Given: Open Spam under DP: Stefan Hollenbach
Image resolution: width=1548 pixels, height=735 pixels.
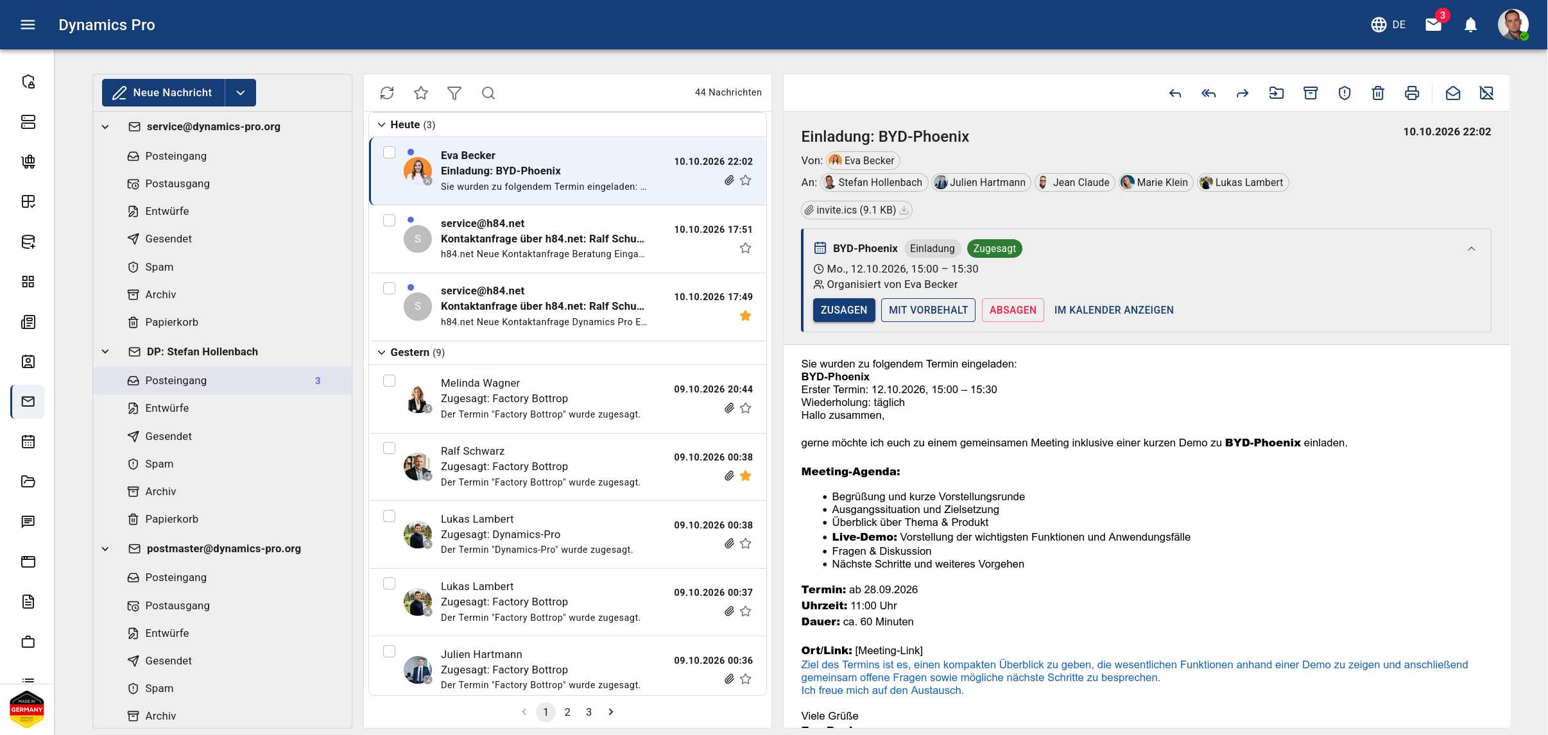Looking at the screenshot, I should tap(222, 464).
